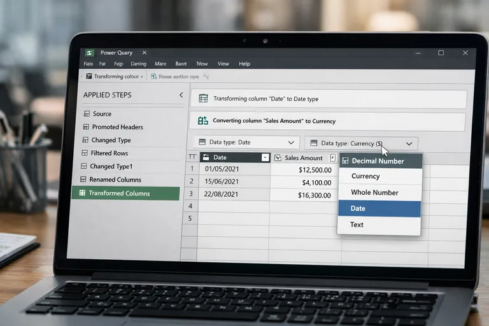489x326 pixels.
Task: Open the Mow menu
Action: tap(202, 64)
